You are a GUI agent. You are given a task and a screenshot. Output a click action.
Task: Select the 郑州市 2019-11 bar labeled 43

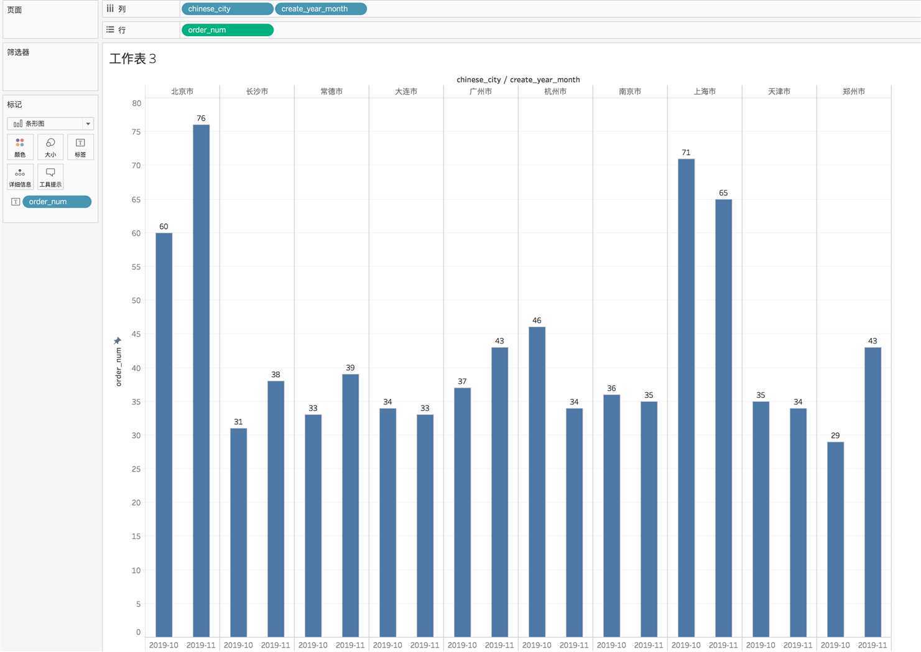click(872, 492)
